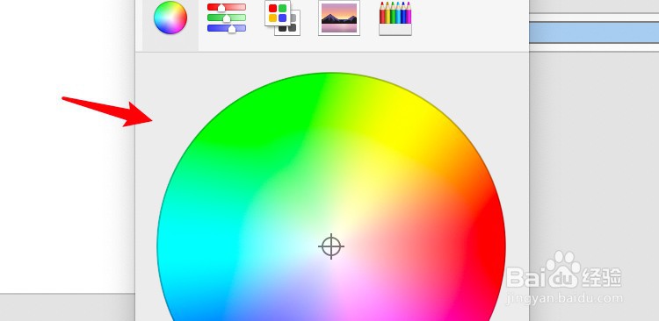Open the Color Palettes tab
Image resolution: width=659 pixels, height=321 pixels.
[x=282, y=18]
